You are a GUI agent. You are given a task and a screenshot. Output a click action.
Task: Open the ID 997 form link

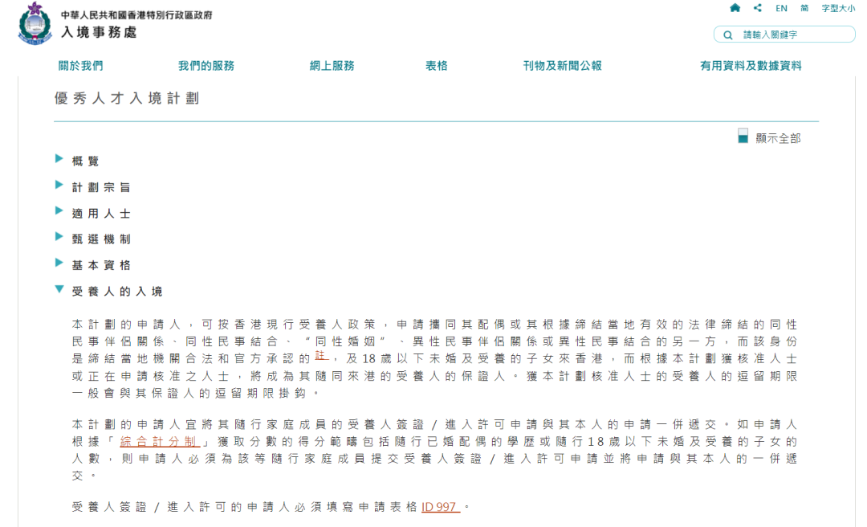pos(441,507)
